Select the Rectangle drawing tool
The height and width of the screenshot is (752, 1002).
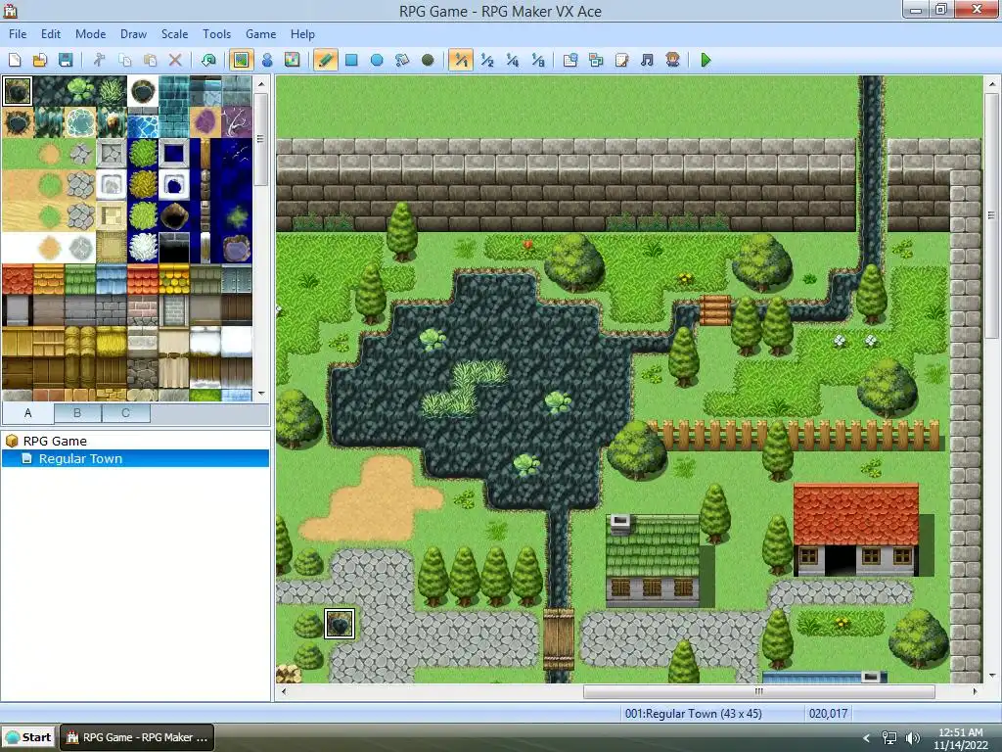(351, 60)
